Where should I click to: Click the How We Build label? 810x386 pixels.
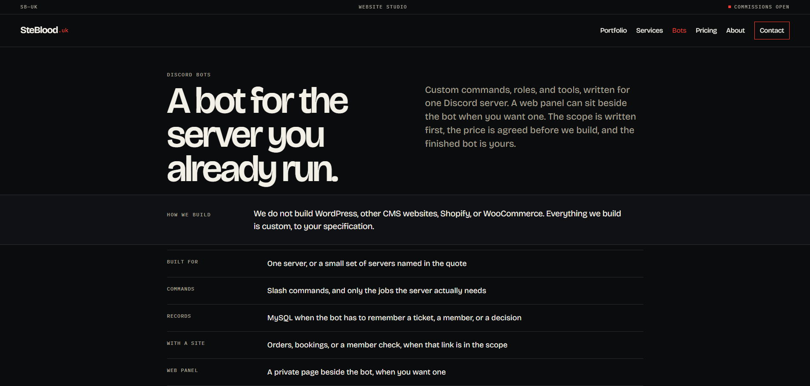(x=189, y=215)
